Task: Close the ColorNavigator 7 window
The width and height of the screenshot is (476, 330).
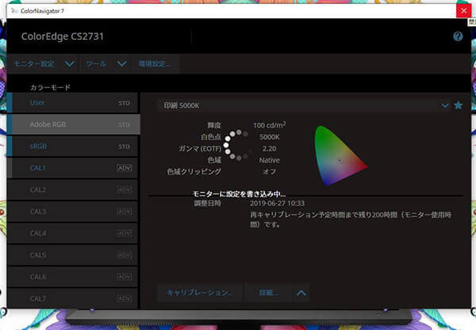Action: coord(463,11)
